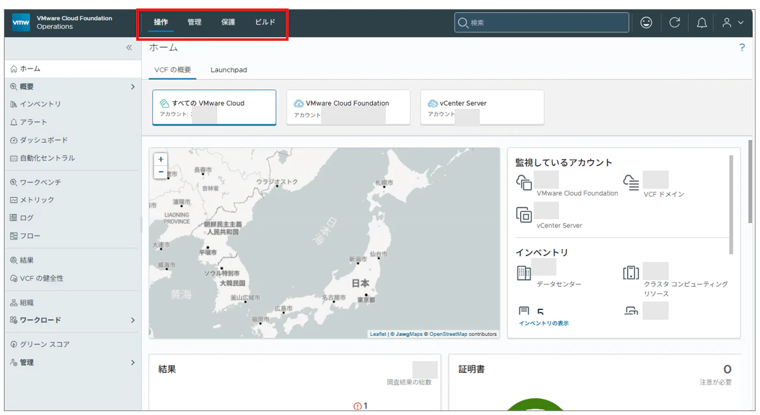Open the notifications bell icon
760x415 pixels.
(702, 22)
